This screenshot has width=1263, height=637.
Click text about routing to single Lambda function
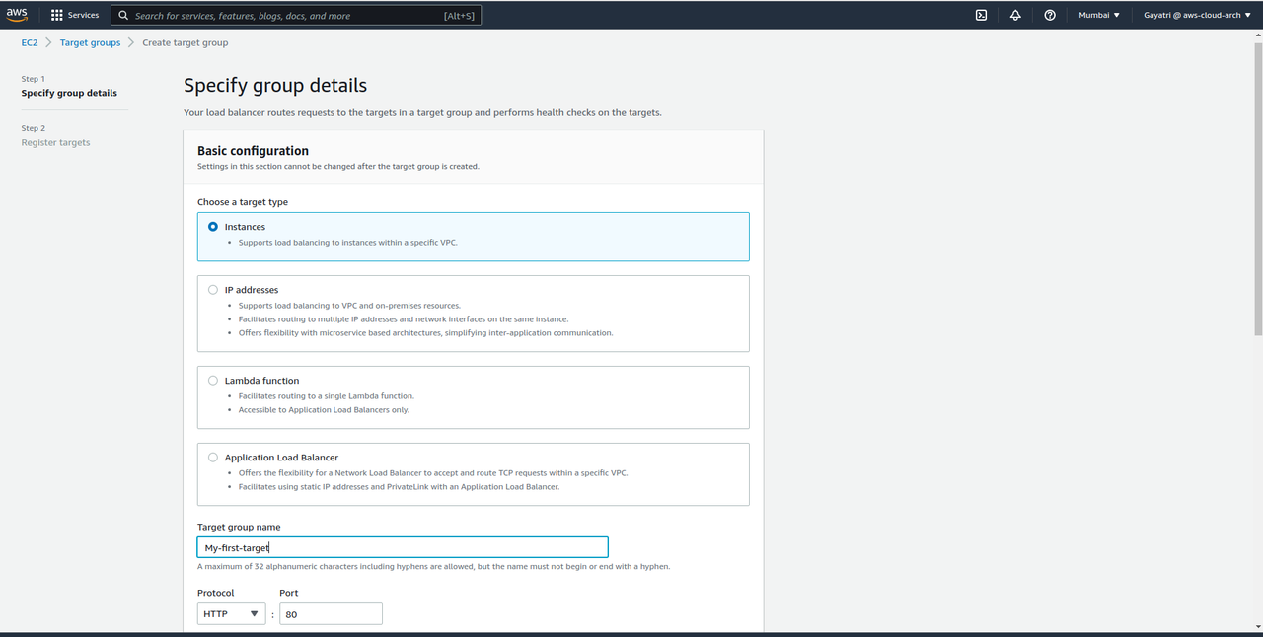tap(327, 396)
